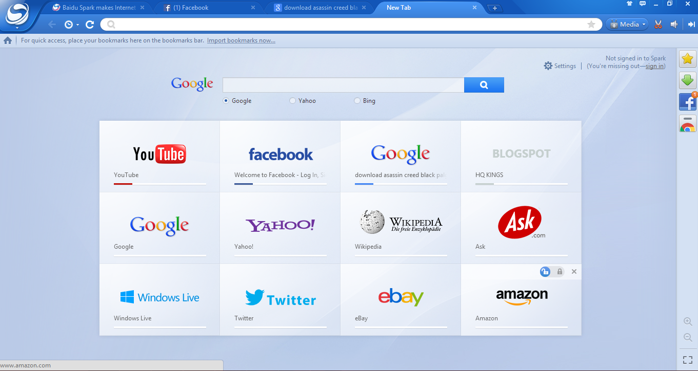The image size is (698, 371).
Task: Click the Import bookmarks now link
Action: 241,40
